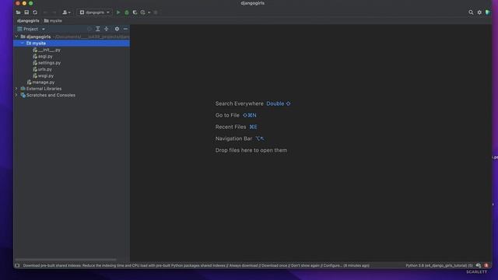Select the mysite folder row
Image resolution: width=498 pixels, height=280 pixels.
point(72,44)
